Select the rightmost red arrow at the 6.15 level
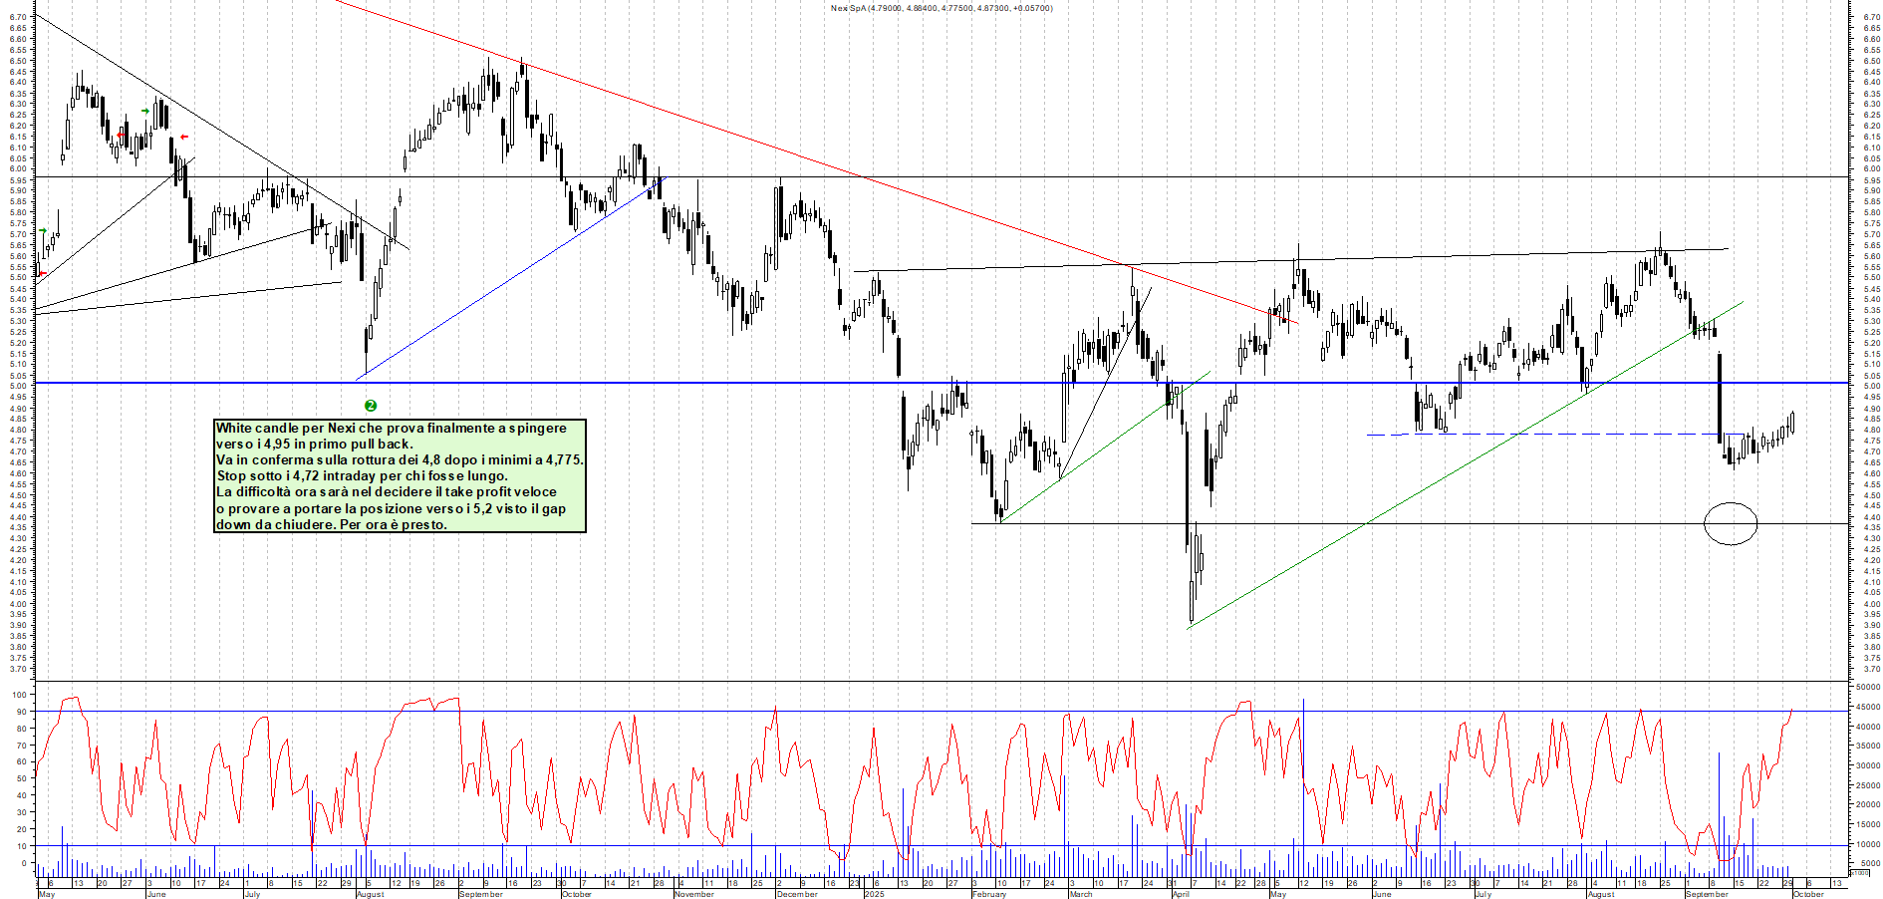Viewport: 1883px width, 899px height. pos(183,137)
